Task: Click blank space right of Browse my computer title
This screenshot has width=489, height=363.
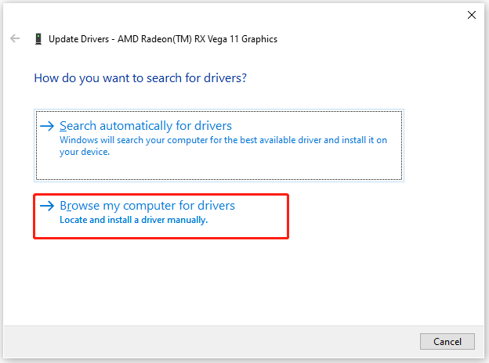Action: tap(263, 206)
